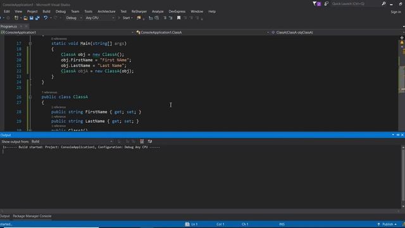Open the DevExpress menu

coord(177,11)
